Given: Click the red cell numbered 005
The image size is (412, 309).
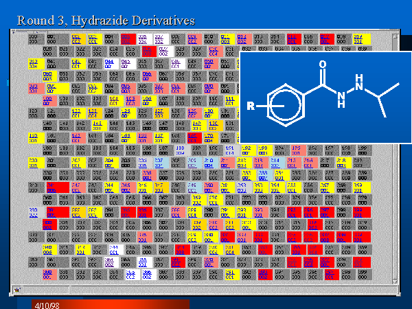Looking at the screenshot, I should tap(128, 38).
